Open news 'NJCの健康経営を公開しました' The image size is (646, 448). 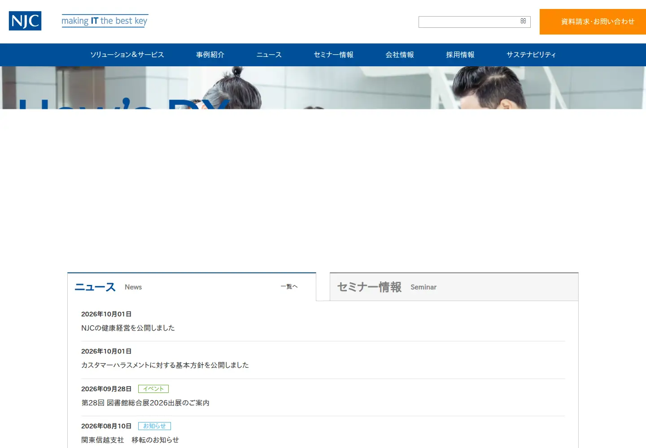pos(128,328)
